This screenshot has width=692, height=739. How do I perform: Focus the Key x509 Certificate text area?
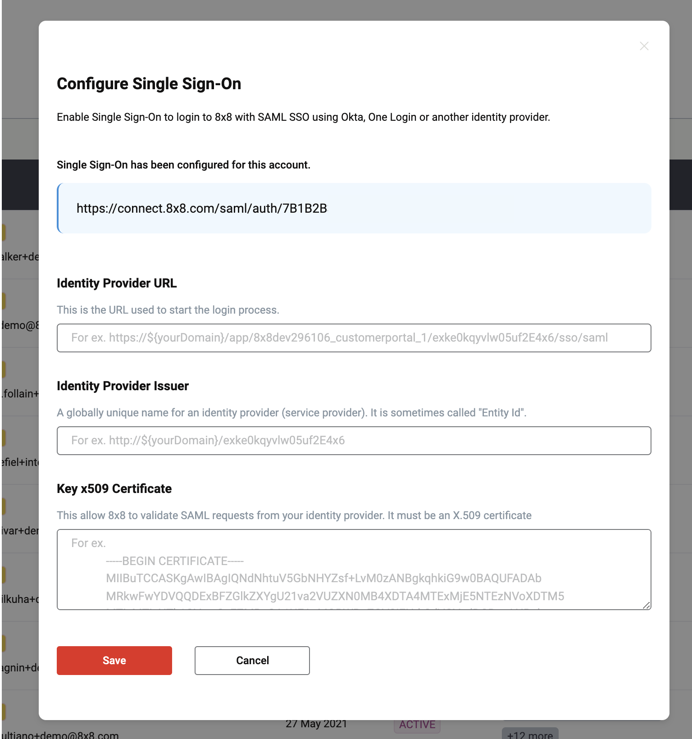354,569
